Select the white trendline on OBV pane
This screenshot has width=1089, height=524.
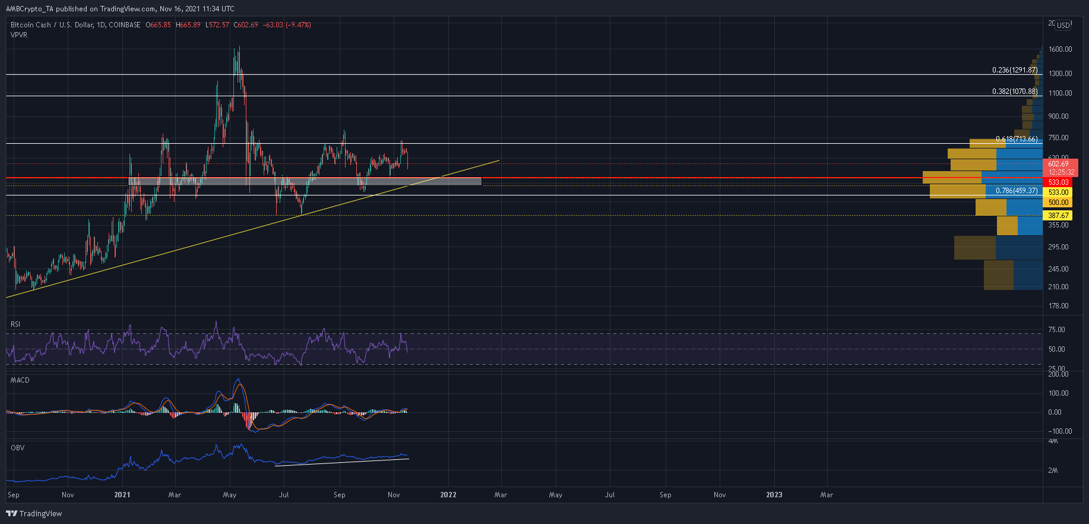(342, 462)
